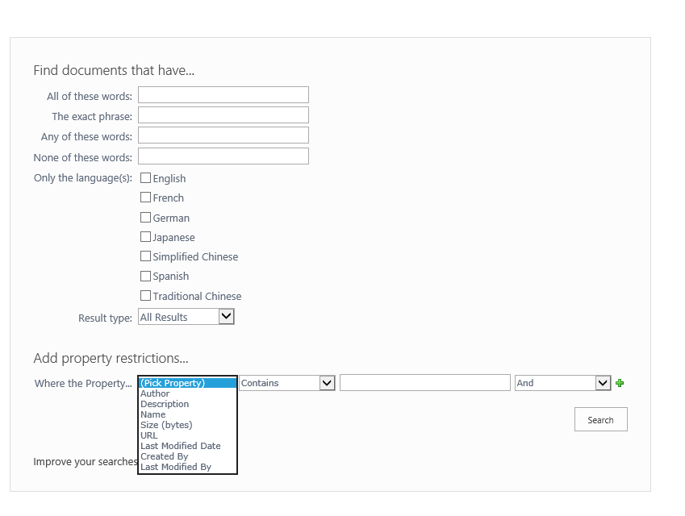Click the Search button
The height and width of the screenshot is (516, 685).
[x=600, y=419]
